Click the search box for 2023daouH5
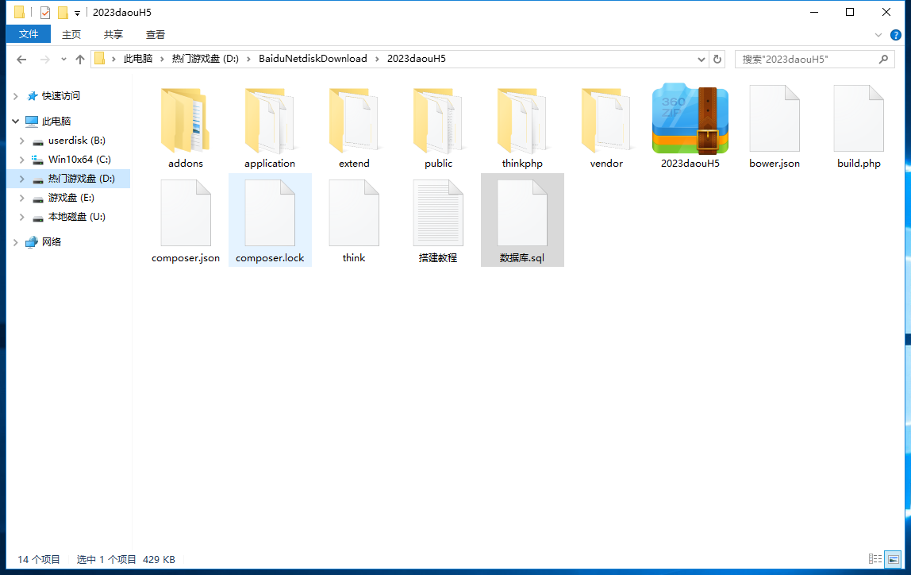 [x=805, y=59]
